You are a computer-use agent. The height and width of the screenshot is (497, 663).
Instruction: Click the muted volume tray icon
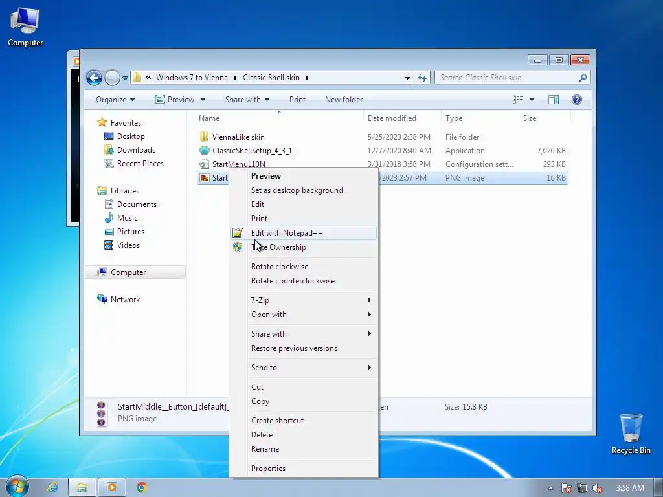(597, 488)
